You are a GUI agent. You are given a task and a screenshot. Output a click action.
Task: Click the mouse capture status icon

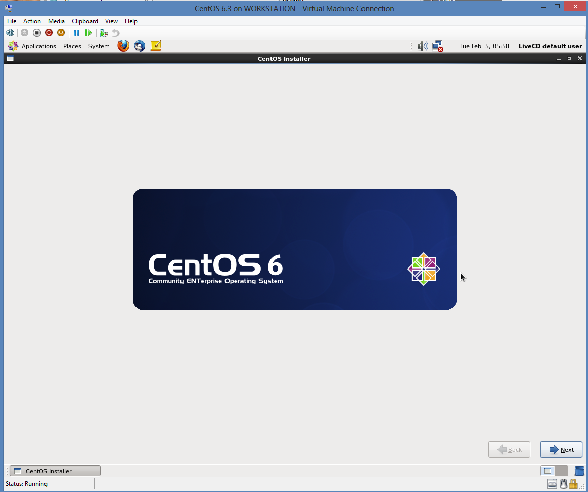pyautogui.click(x=563, y=484)
